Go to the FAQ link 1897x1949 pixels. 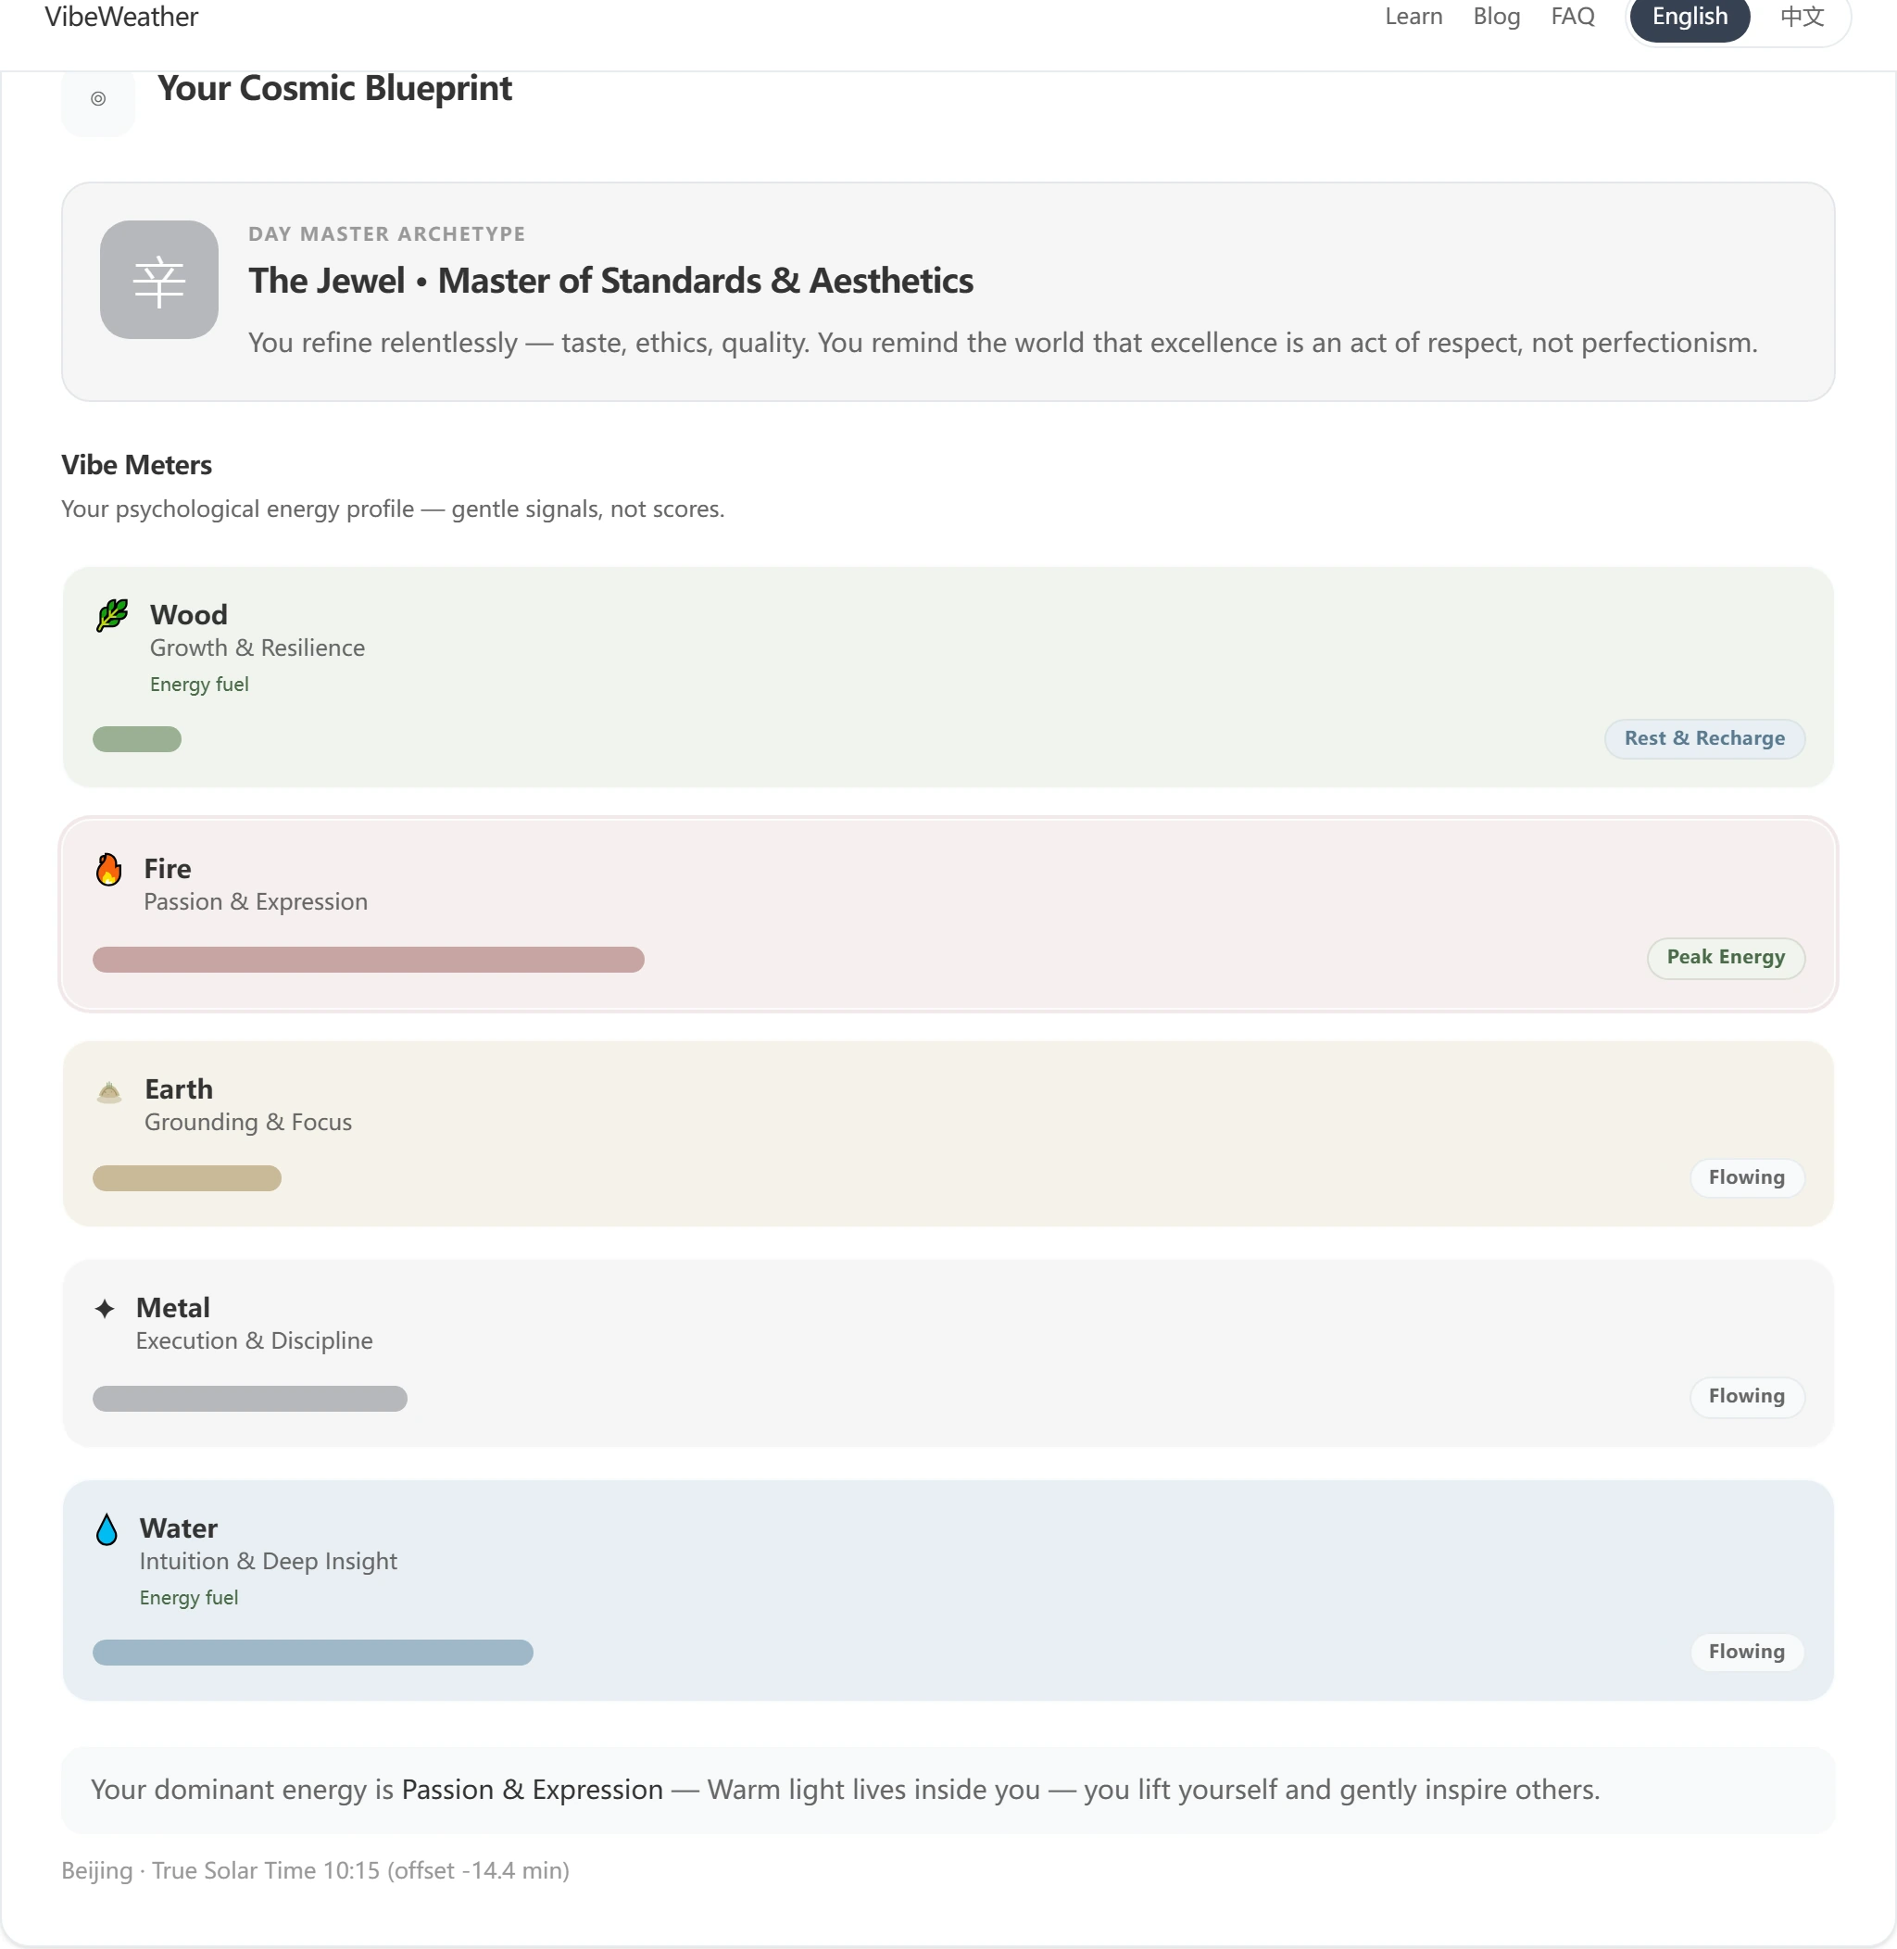(x=1572, y=17)
